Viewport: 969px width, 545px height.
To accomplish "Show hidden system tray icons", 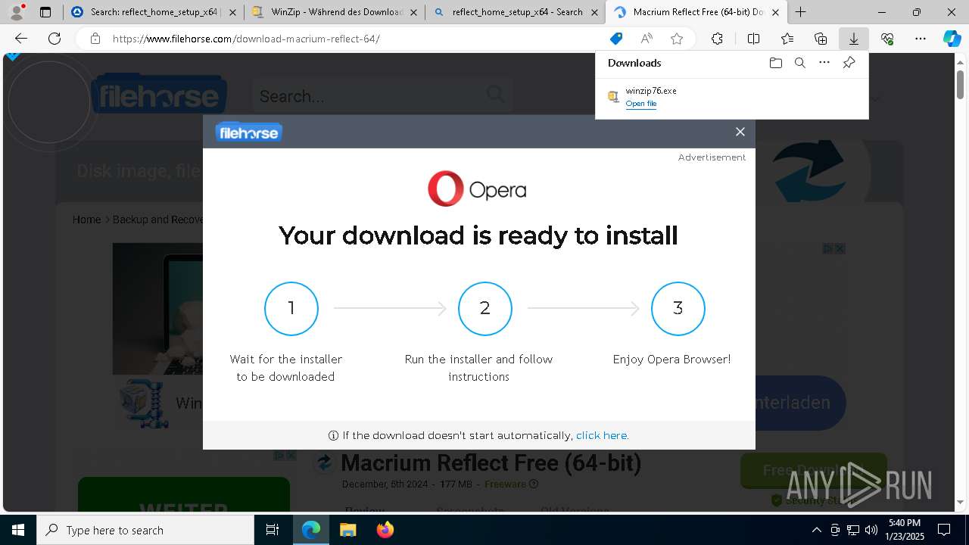I will point(816,530).
